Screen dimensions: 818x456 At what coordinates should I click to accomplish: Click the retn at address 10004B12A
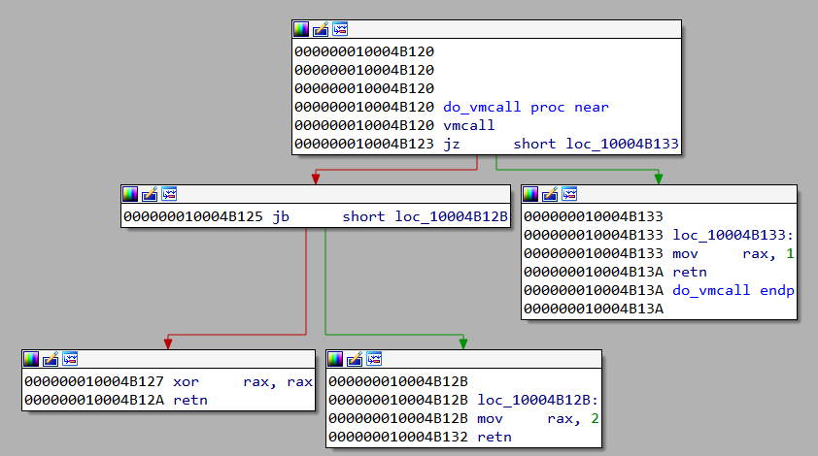click(190, 401)
